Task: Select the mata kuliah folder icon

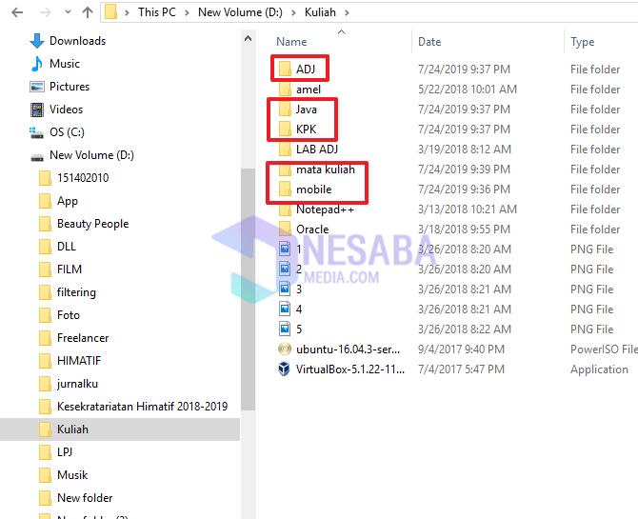Action: [x=285, y=169]
